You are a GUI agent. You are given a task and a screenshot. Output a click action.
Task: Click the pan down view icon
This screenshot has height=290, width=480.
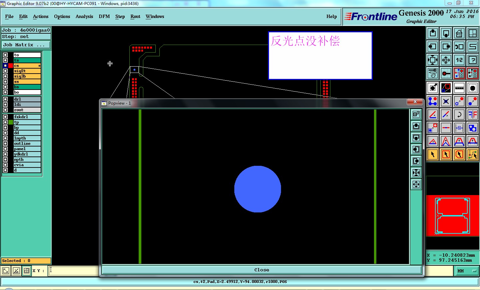click(x=446, y=33)
